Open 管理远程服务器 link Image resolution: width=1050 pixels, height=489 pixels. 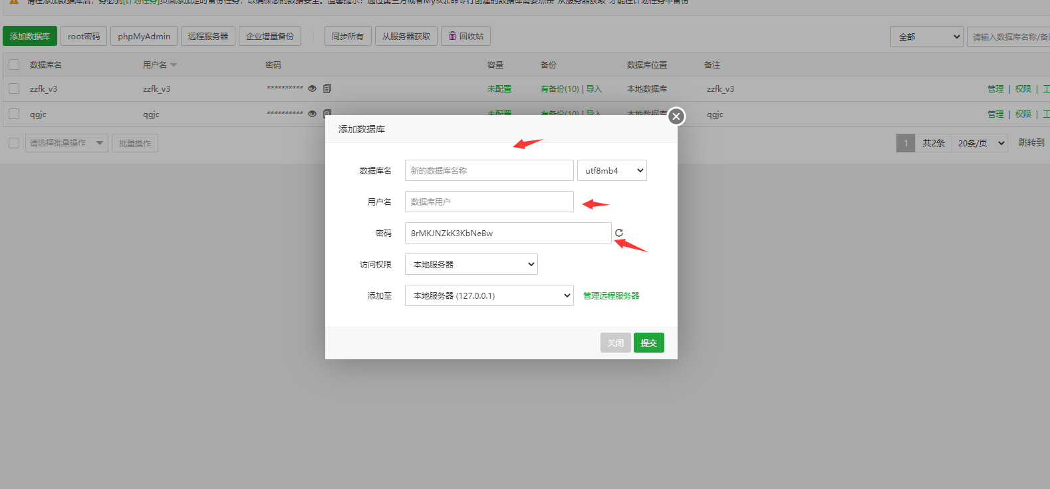(x=611, y=295)
